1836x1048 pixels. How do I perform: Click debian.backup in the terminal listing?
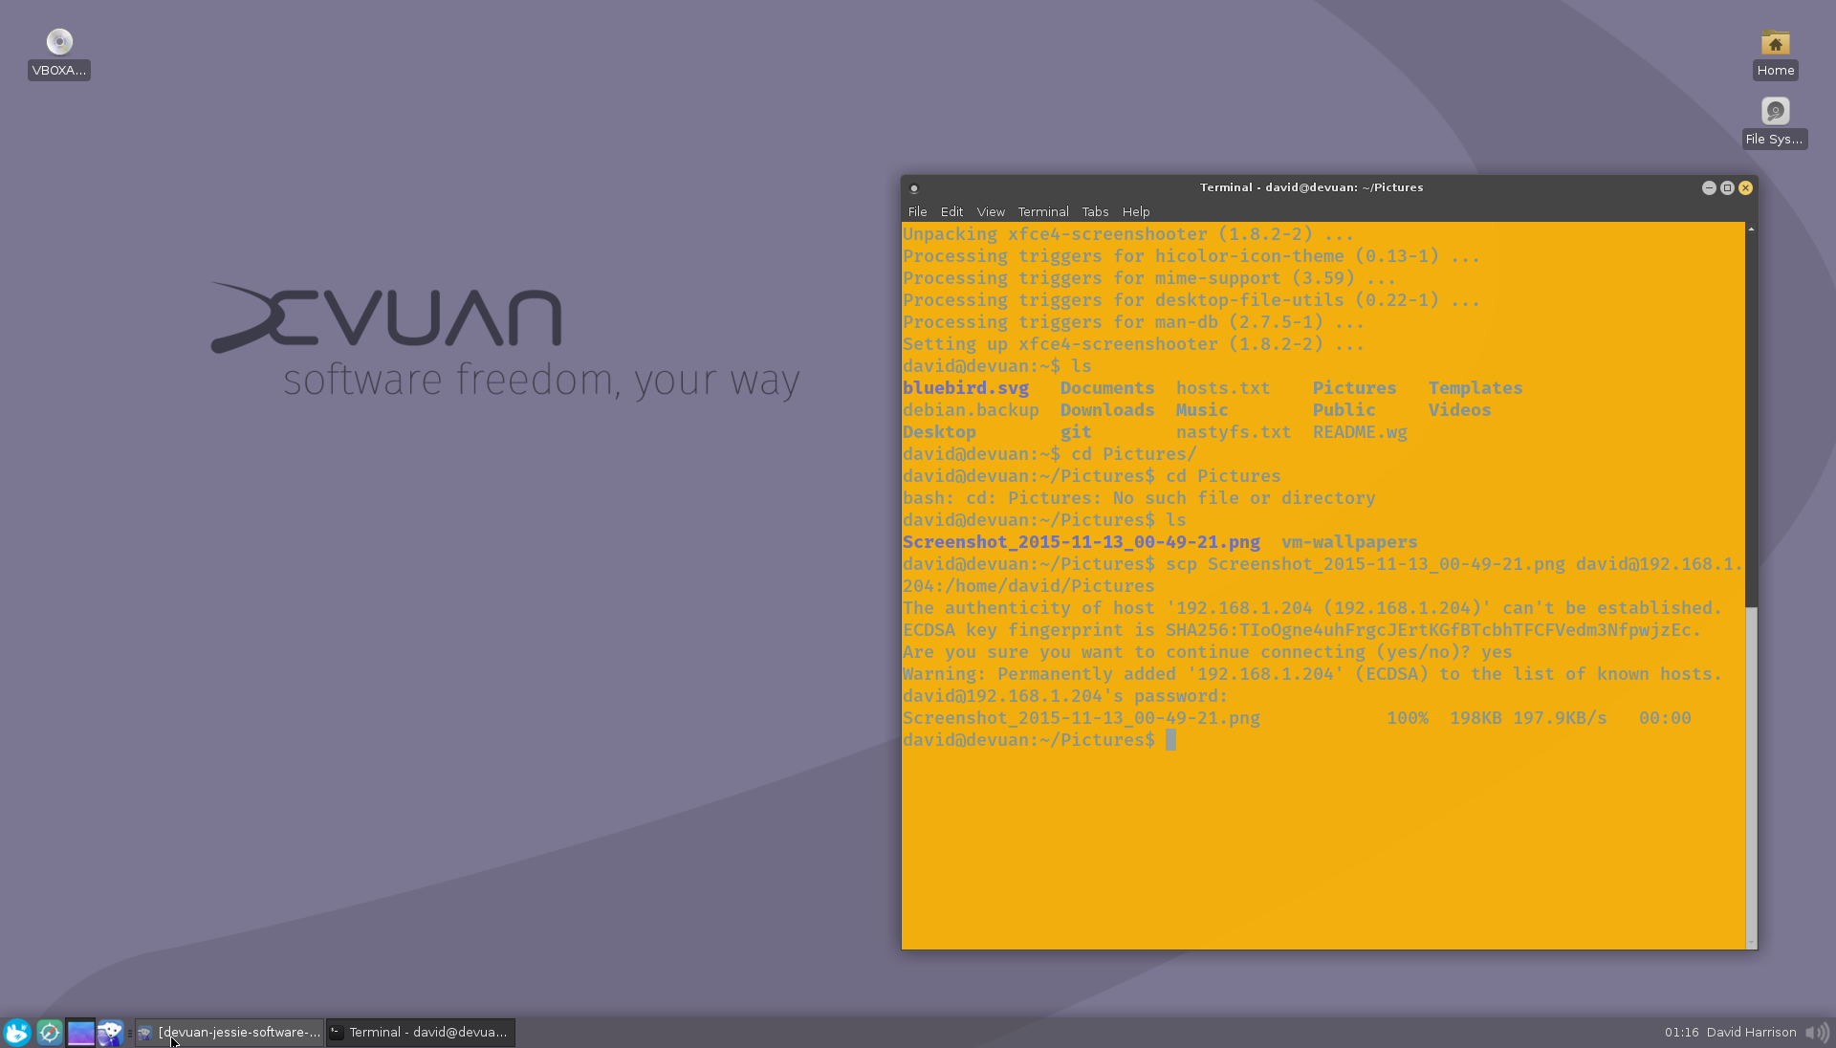point(971,410)
